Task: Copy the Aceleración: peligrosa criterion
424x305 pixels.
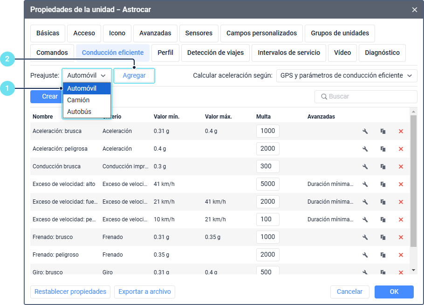Action: click(x=383, y=149)
